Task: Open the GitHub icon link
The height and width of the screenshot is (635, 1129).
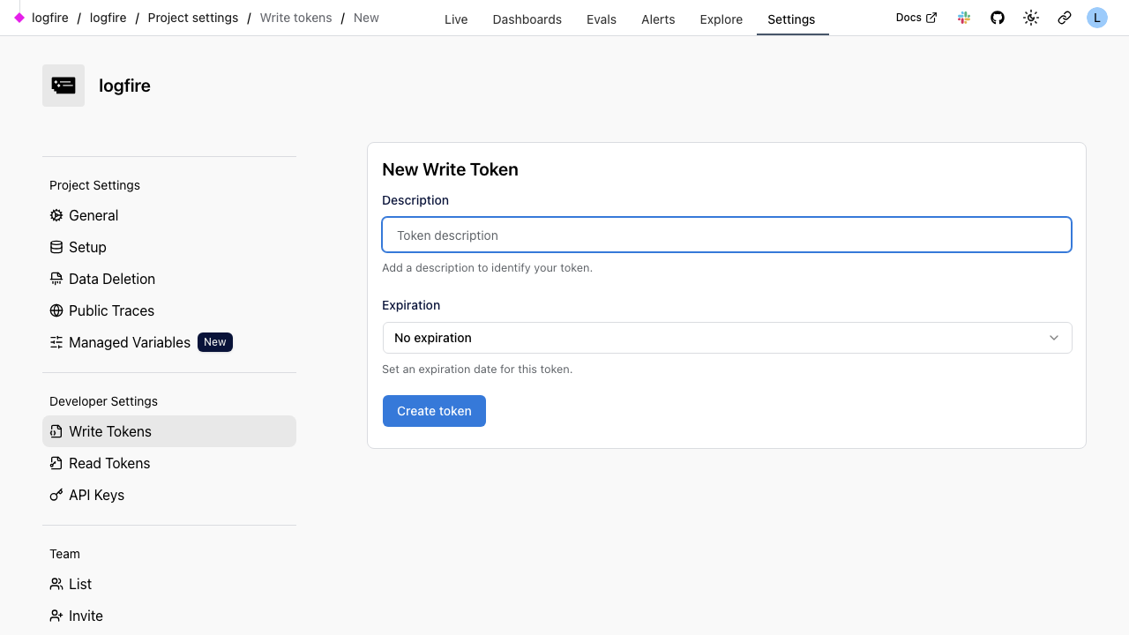Action: click(998, 18)
